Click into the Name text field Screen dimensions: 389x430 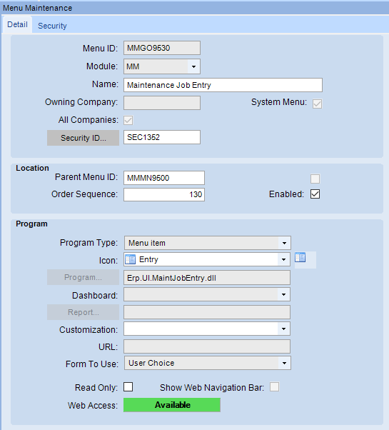click(223, 85)
